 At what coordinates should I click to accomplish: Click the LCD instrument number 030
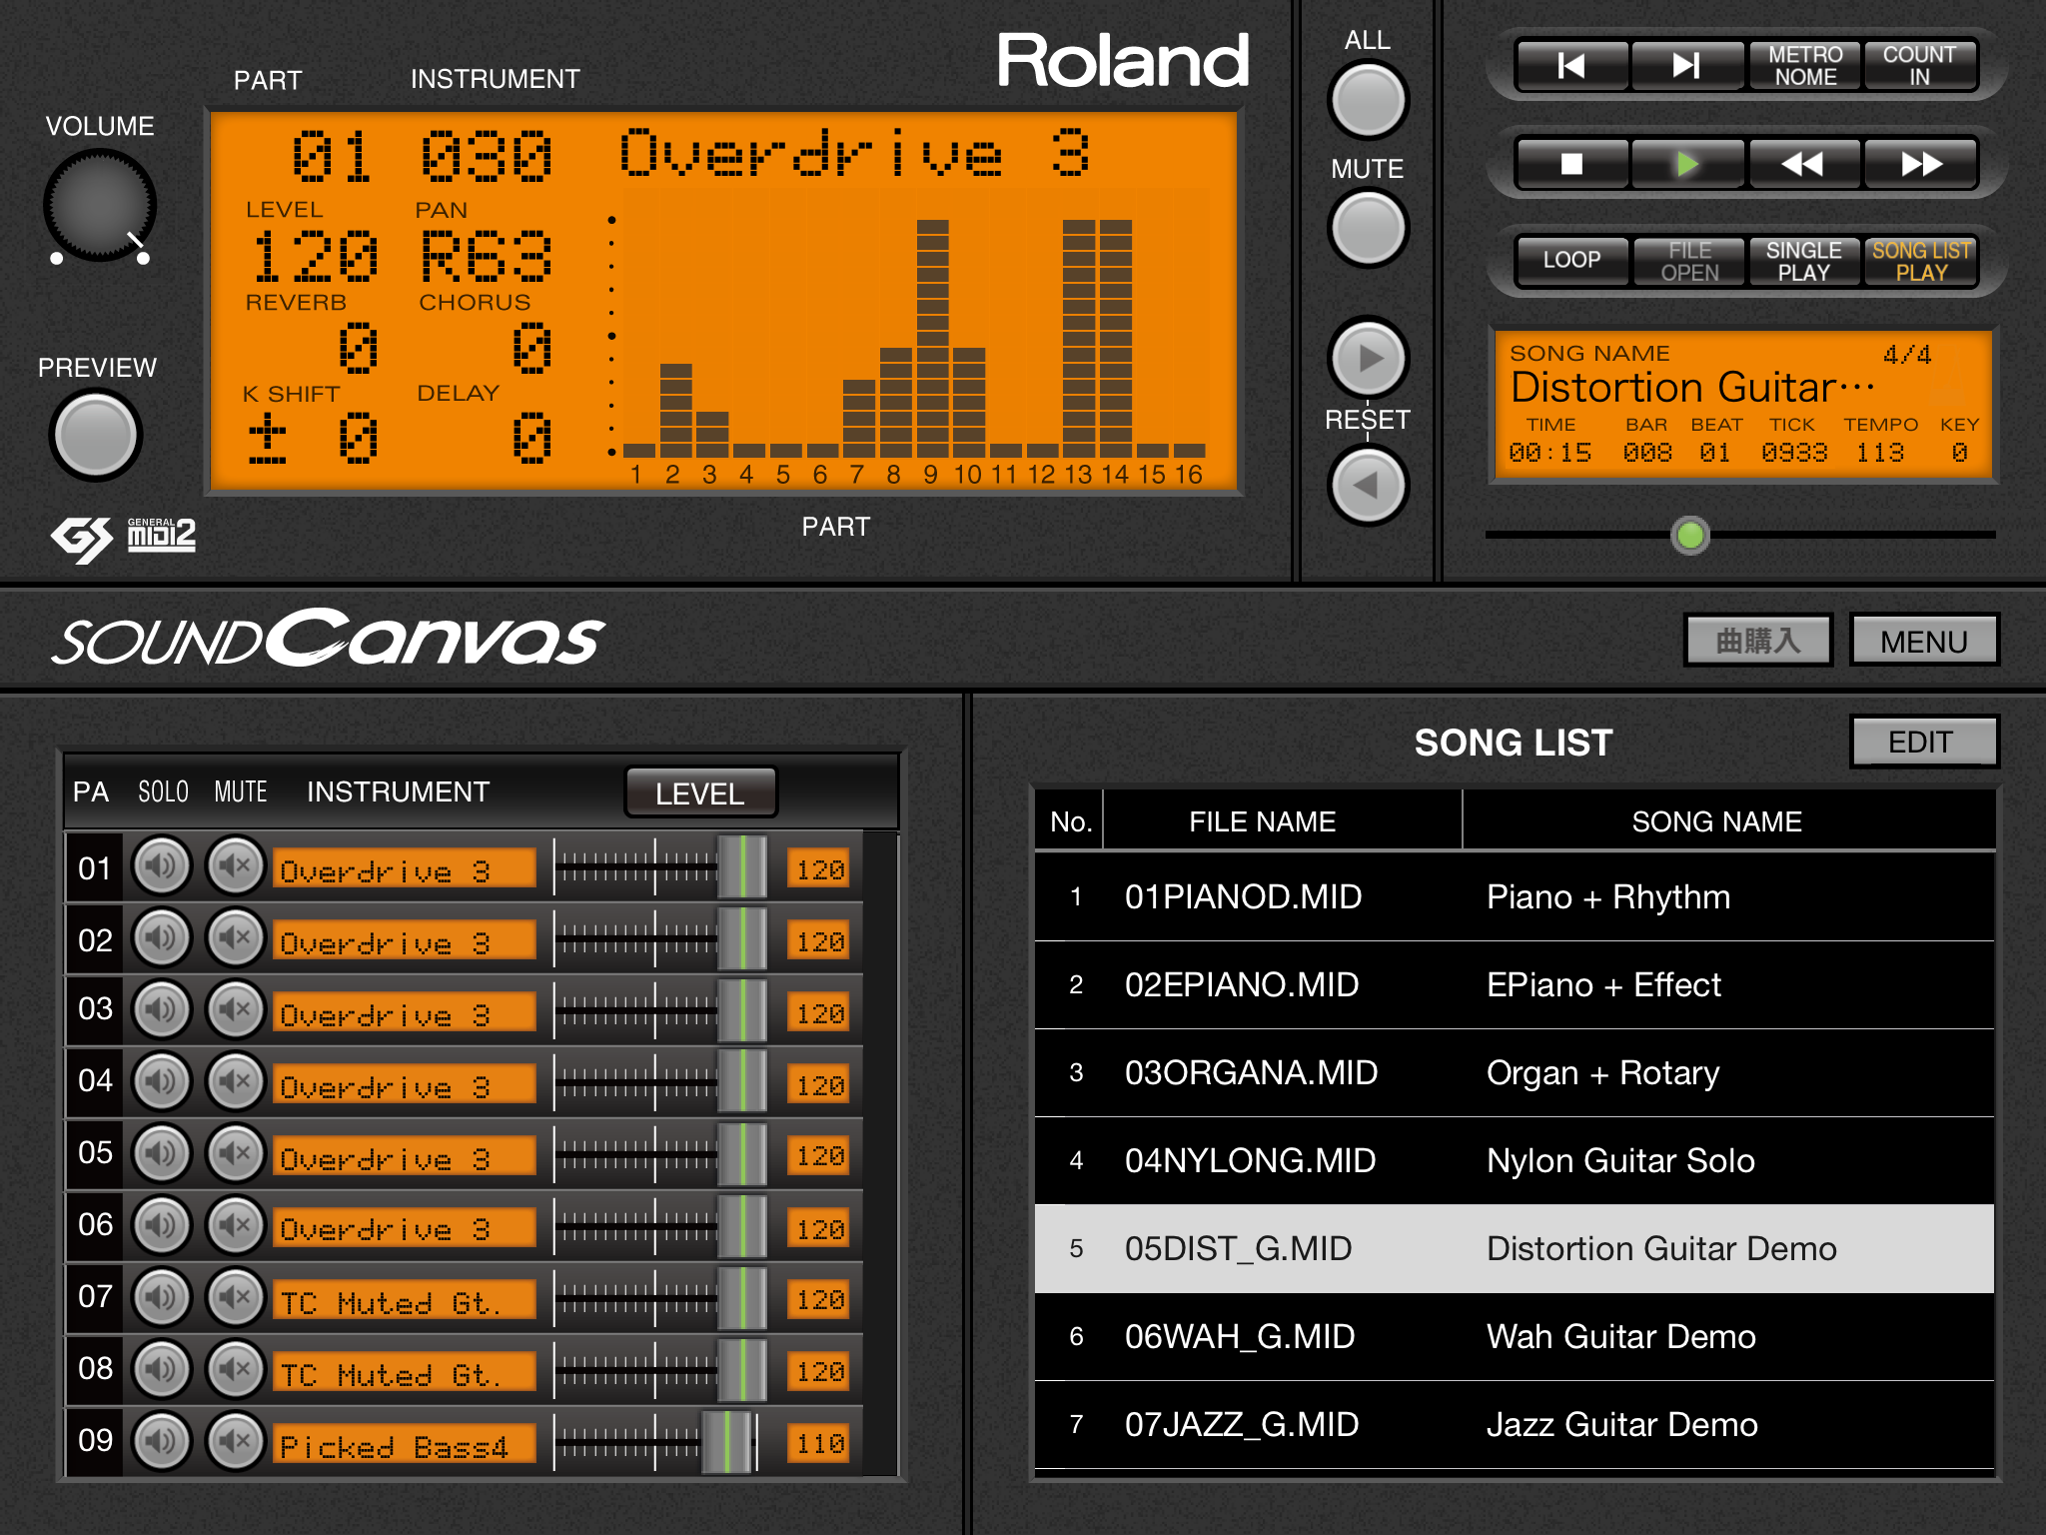487,157
